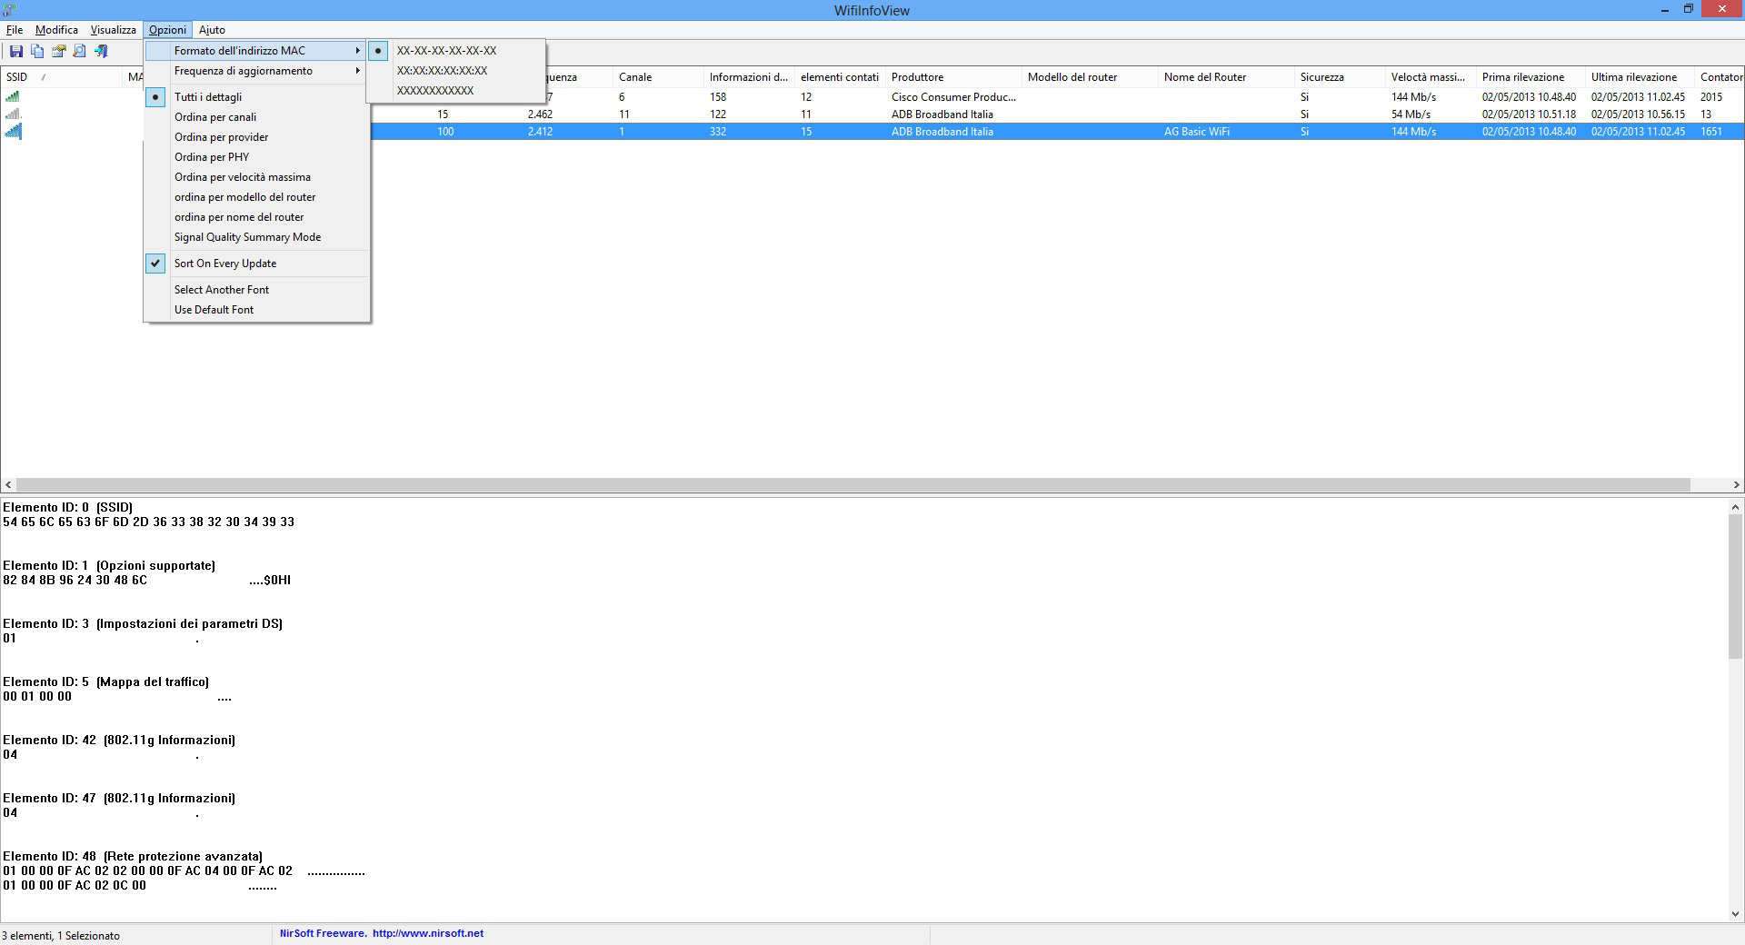The width and height of the screenshot is (1745, 945).
Task: Click the Copy selected items toolbar icon
Action: (37, 51)
